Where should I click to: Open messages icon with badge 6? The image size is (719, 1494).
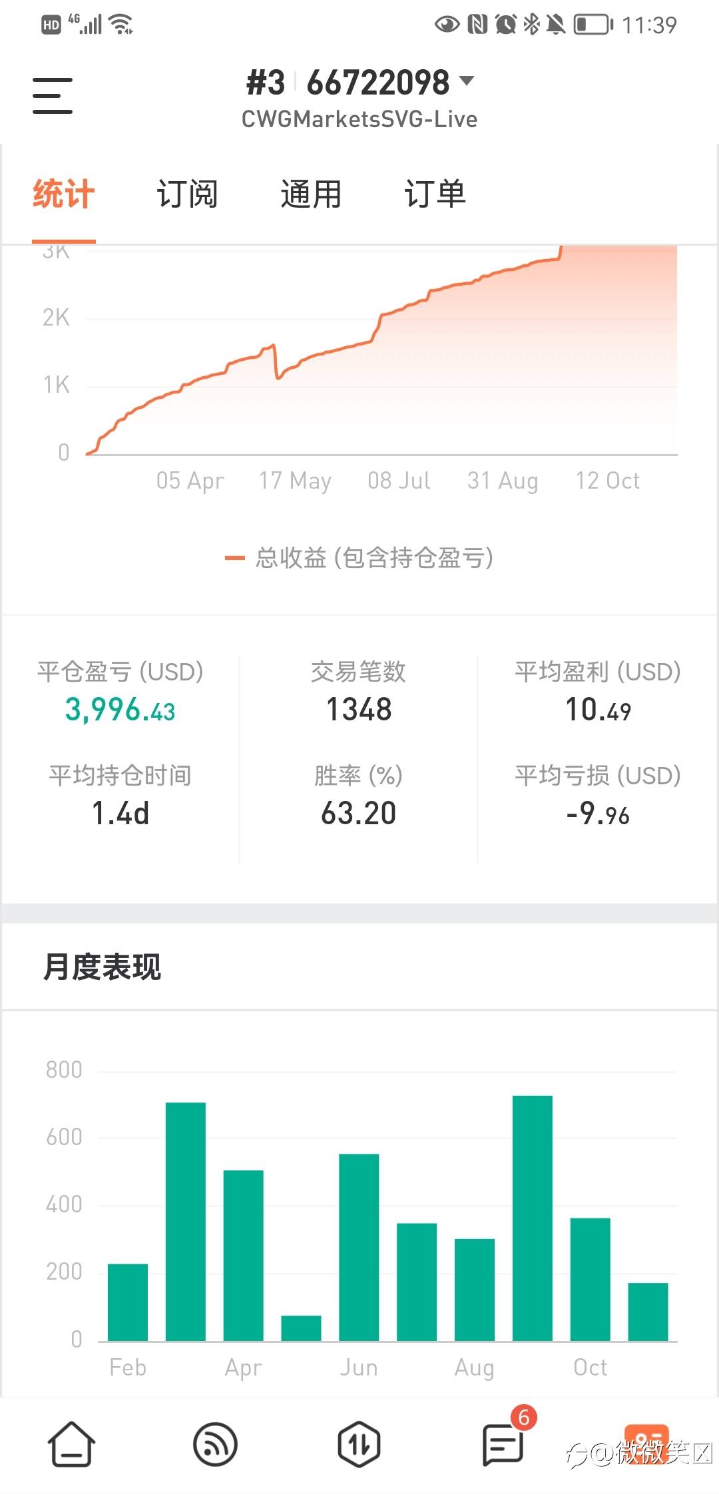(x=503, y=1444)
